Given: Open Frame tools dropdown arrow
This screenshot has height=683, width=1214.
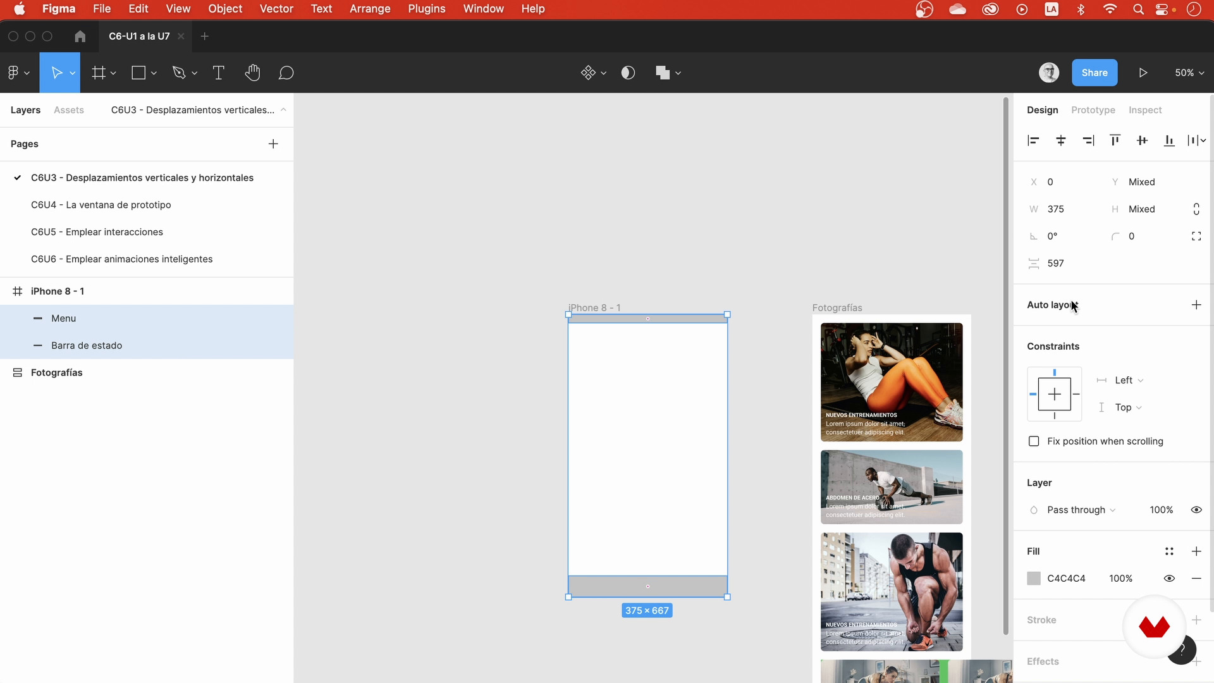Looking at the screenshot, I should [x=113, y=73].
